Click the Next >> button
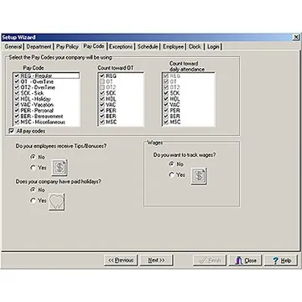The width and height of the screenshot is (302, 302). (x=156, y=260)
